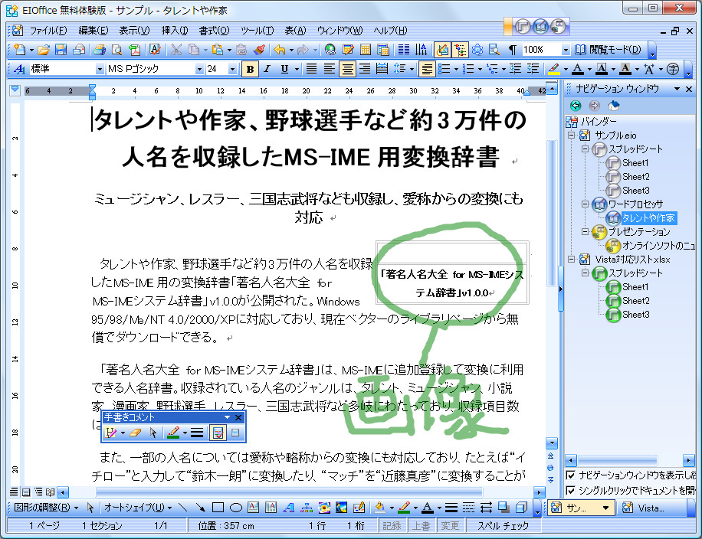The image size is (702, 539).
Task: Insert WordArt from the drawing toolbar
Action: 289,505
